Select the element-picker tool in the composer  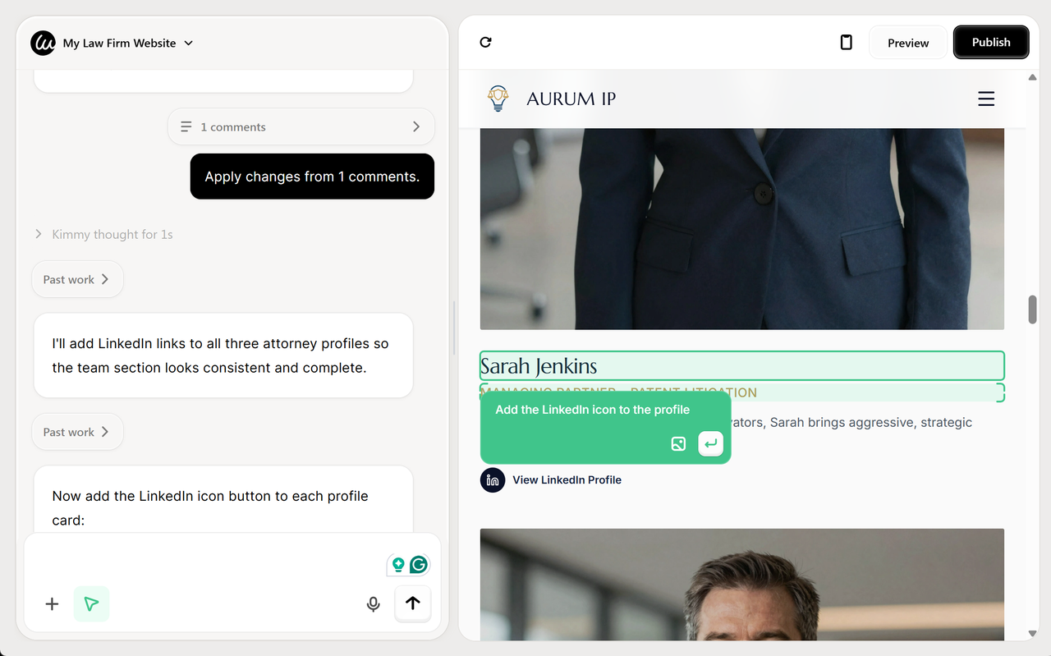pos(91,603)
